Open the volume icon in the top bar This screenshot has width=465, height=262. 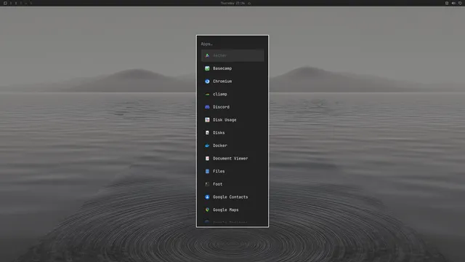[x=453, y=3]
